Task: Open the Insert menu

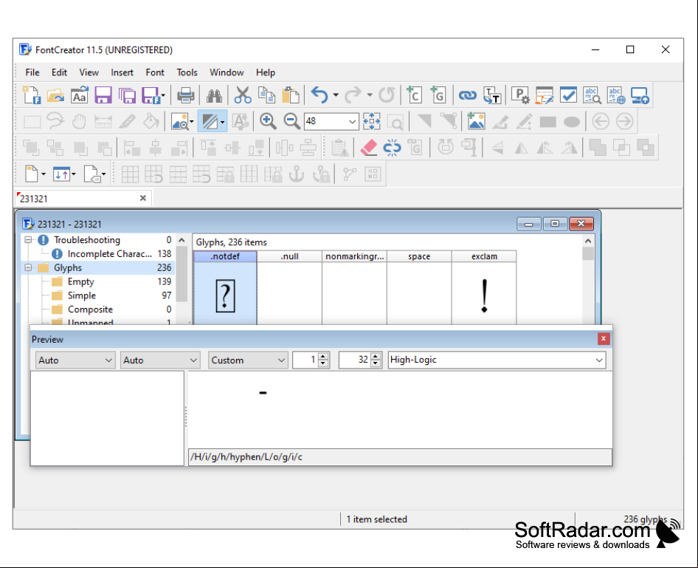Action: tap(122, 72)
